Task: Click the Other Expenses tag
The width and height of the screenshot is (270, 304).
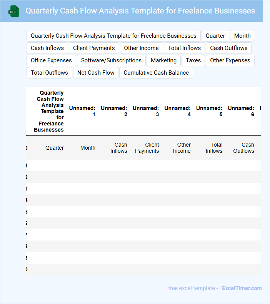Action: (x=230, y=60)
